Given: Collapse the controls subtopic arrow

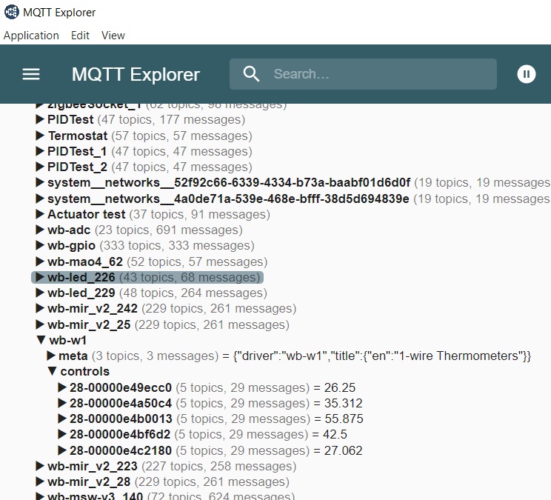Looking at the screenshot, I should click(x=53, y=371).
